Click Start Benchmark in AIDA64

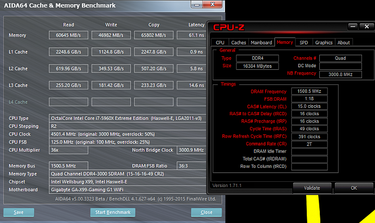[x=113, y=212]
